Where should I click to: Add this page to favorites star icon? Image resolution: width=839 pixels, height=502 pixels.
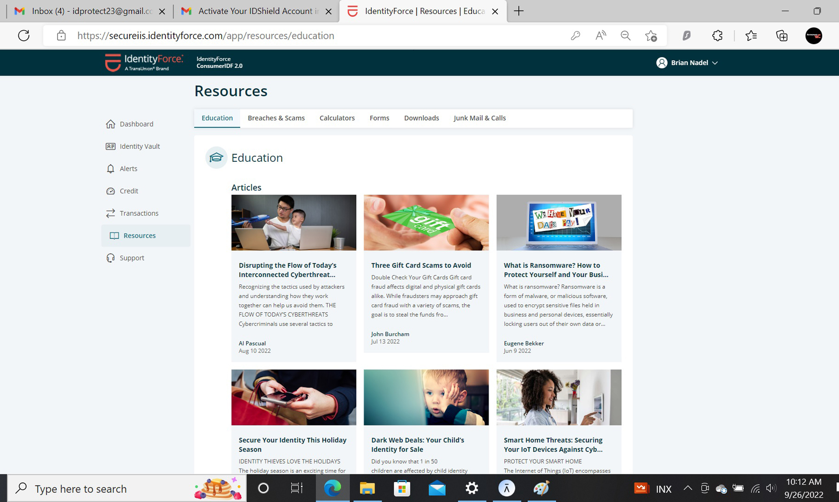coord(651,36)
